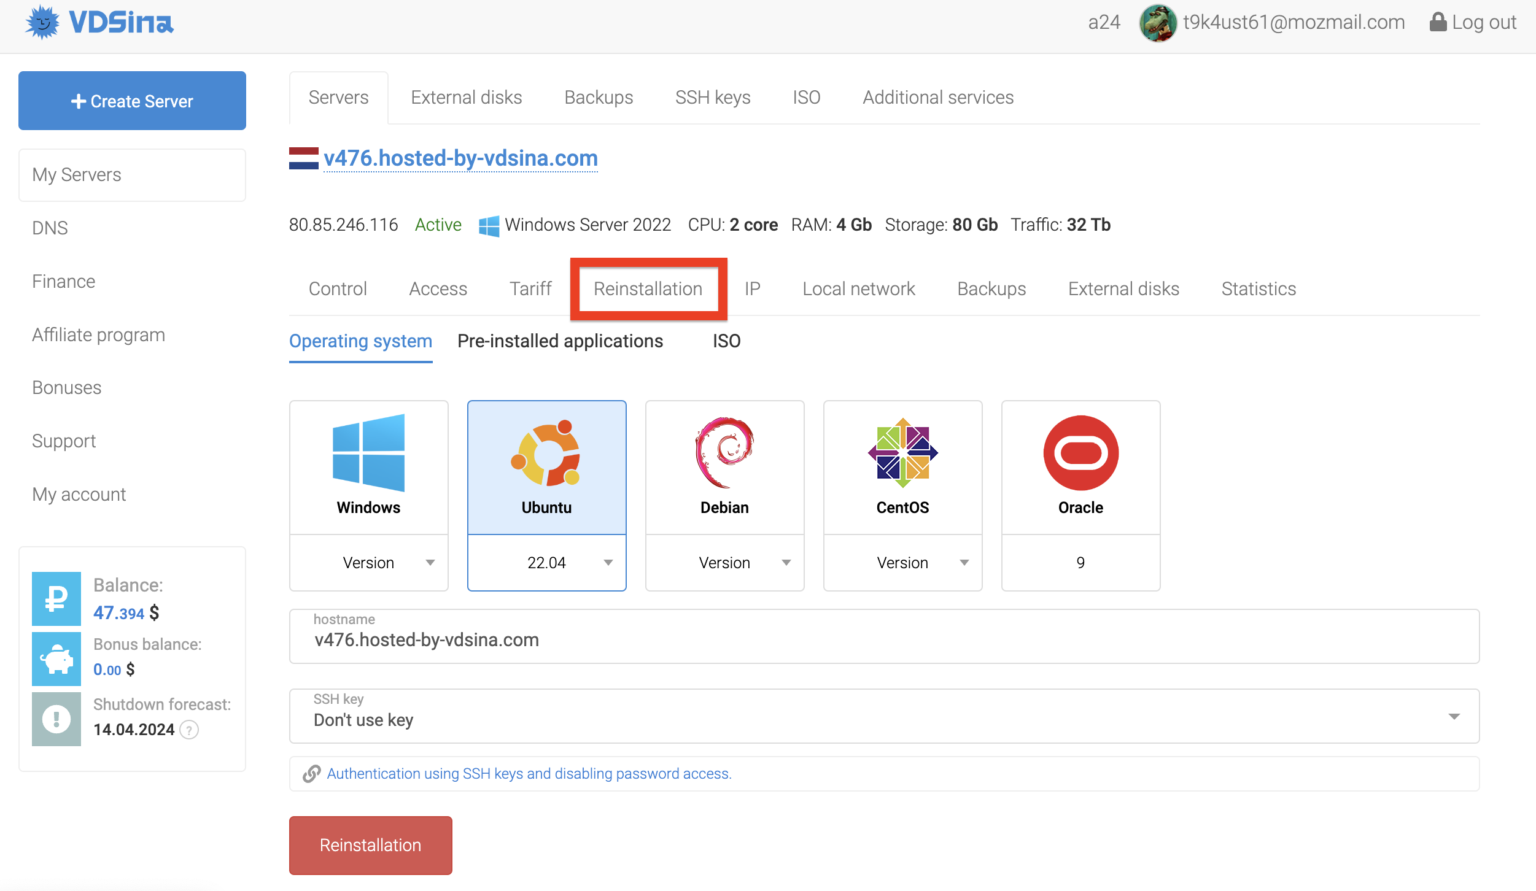This screenshot has width=1536, height=891.
Task: Open My Servers in sidebar
Action: click(132, 175)
